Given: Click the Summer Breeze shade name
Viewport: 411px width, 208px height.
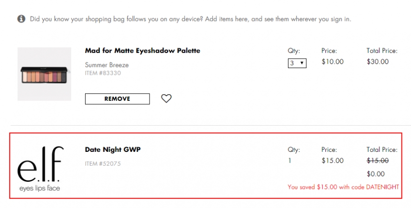Looking at the screenshot, I should click(x=107, y=65).
